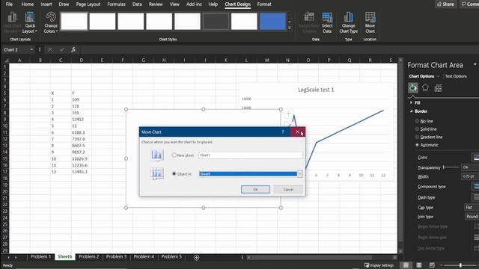Switch to Page Break Preview icon
Screen dimensions: 479x269
coord(432,265)
